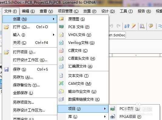The height and width of the screenshot is (120, 162).
Task: Select Verilog文档 (G) entry
Action: (83, 43)
